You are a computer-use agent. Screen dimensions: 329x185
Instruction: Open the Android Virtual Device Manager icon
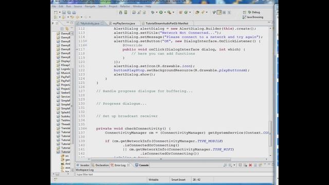point(125,12)
